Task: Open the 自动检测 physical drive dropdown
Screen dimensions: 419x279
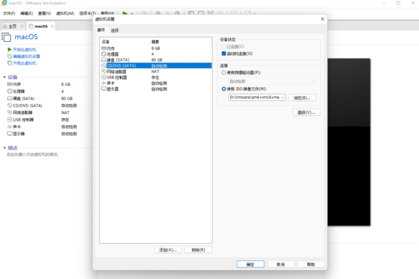Action: click(x=272, y=81)
